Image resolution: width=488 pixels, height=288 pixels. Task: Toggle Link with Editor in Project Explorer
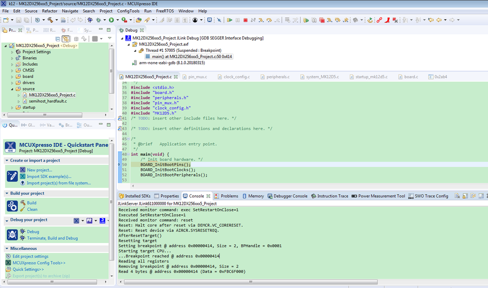[x=66, y=39]
